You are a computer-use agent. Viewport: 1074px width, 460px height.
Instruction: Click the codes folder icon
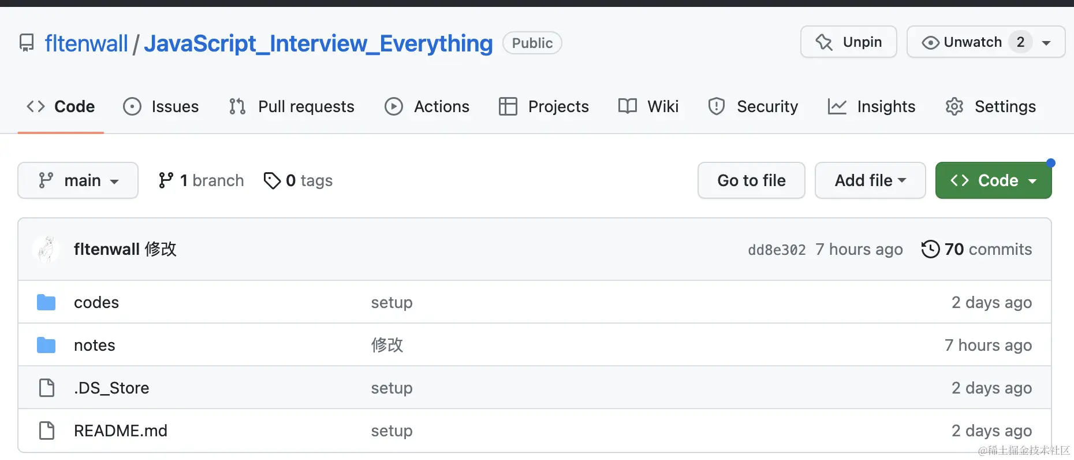[46, 302]
